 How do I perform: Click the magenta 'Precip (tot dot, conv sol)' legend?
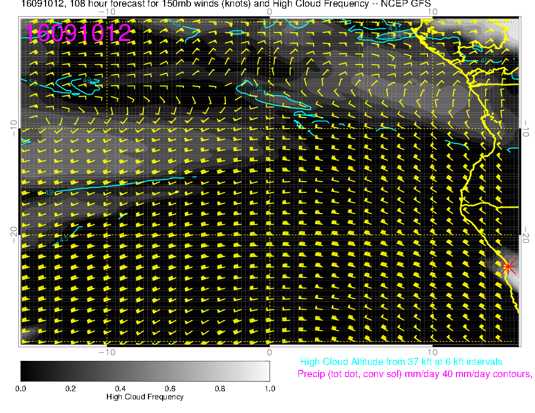(415, 374)
